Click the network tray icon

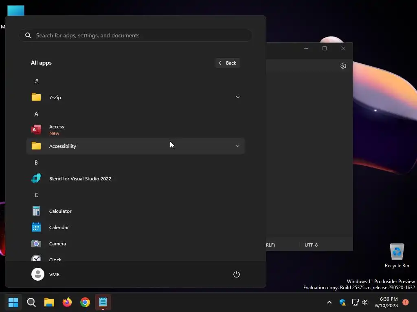point(355,302)
